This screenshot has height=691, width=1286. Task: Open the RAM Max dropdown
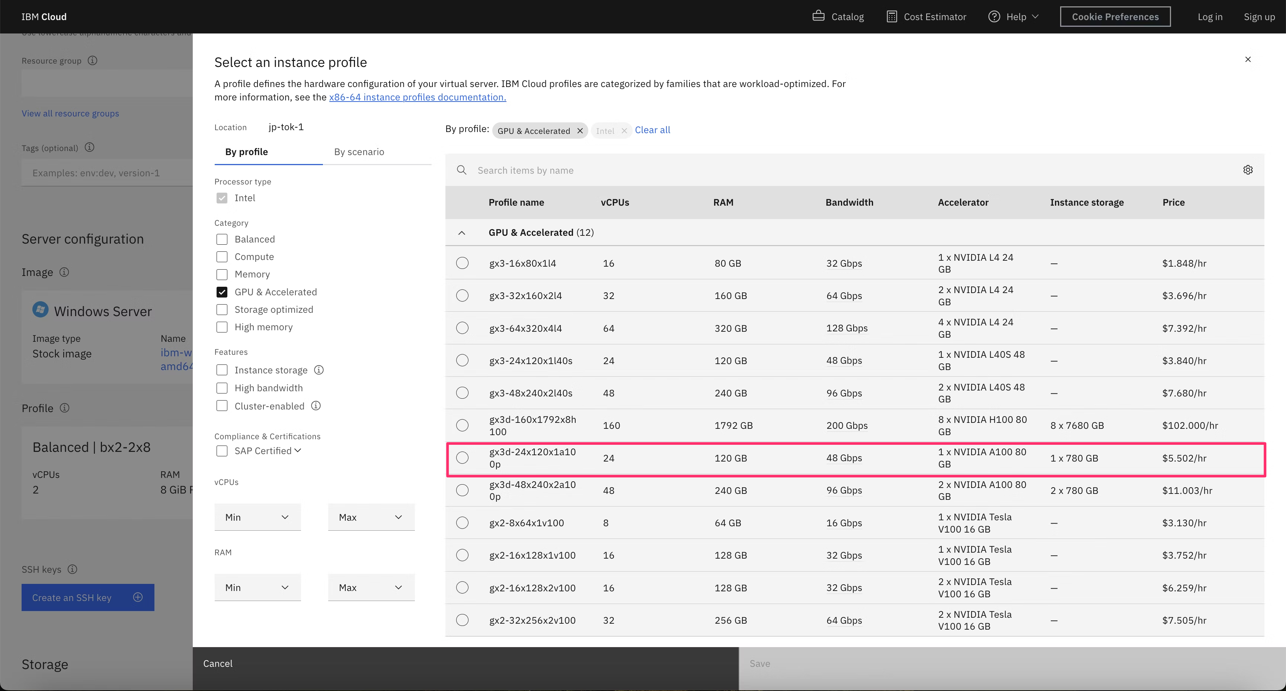click(x=371, y=587)
